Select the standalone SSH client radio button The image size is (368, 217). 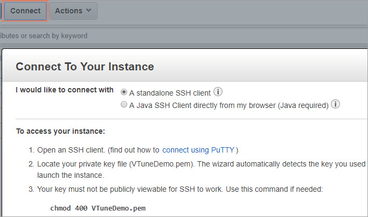tap(124, 92)
